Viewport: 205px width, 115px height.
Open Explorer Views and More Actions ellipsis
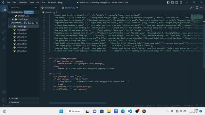click(x=36, y=8)
